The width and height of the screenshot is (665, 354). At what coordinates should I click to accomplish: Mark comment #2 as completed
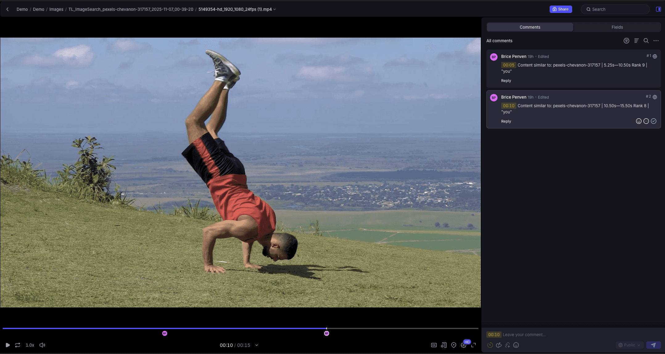654,121
